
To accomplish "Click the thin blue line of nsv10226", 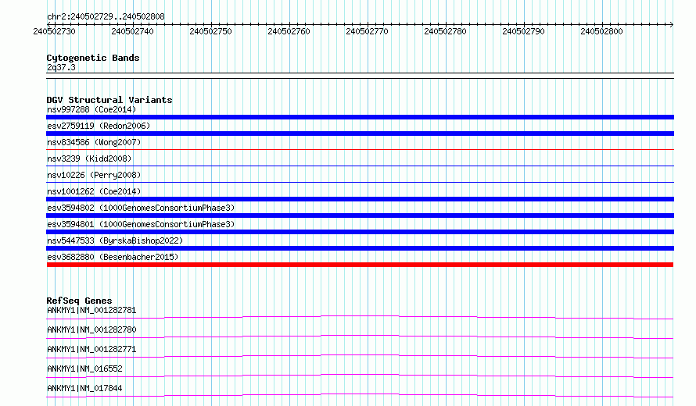I will [x=360, y=183].
